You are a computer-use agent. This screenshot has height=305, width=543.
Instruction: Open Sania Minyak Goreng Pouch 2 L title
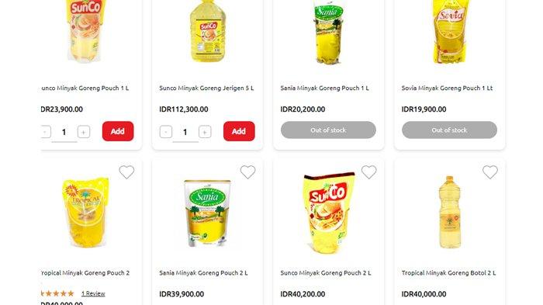[x=203, y=272]
